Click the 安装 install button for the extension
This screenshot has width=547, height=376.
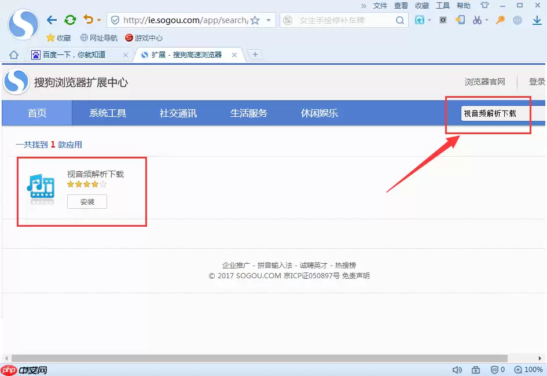pos(87,201)
